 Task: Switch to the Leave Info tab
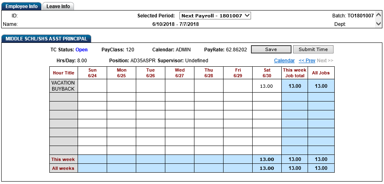58,6
